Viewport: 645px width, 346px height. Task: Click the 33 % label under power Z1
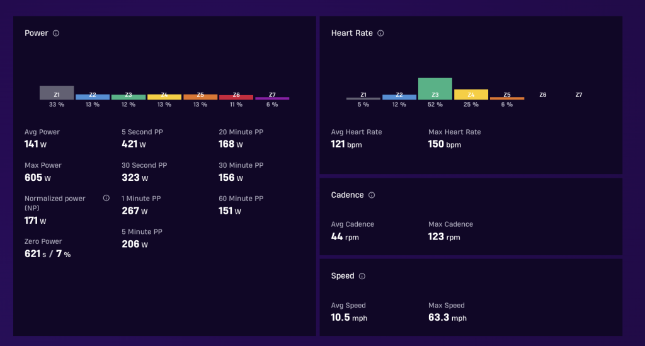[x=57, y=105]
